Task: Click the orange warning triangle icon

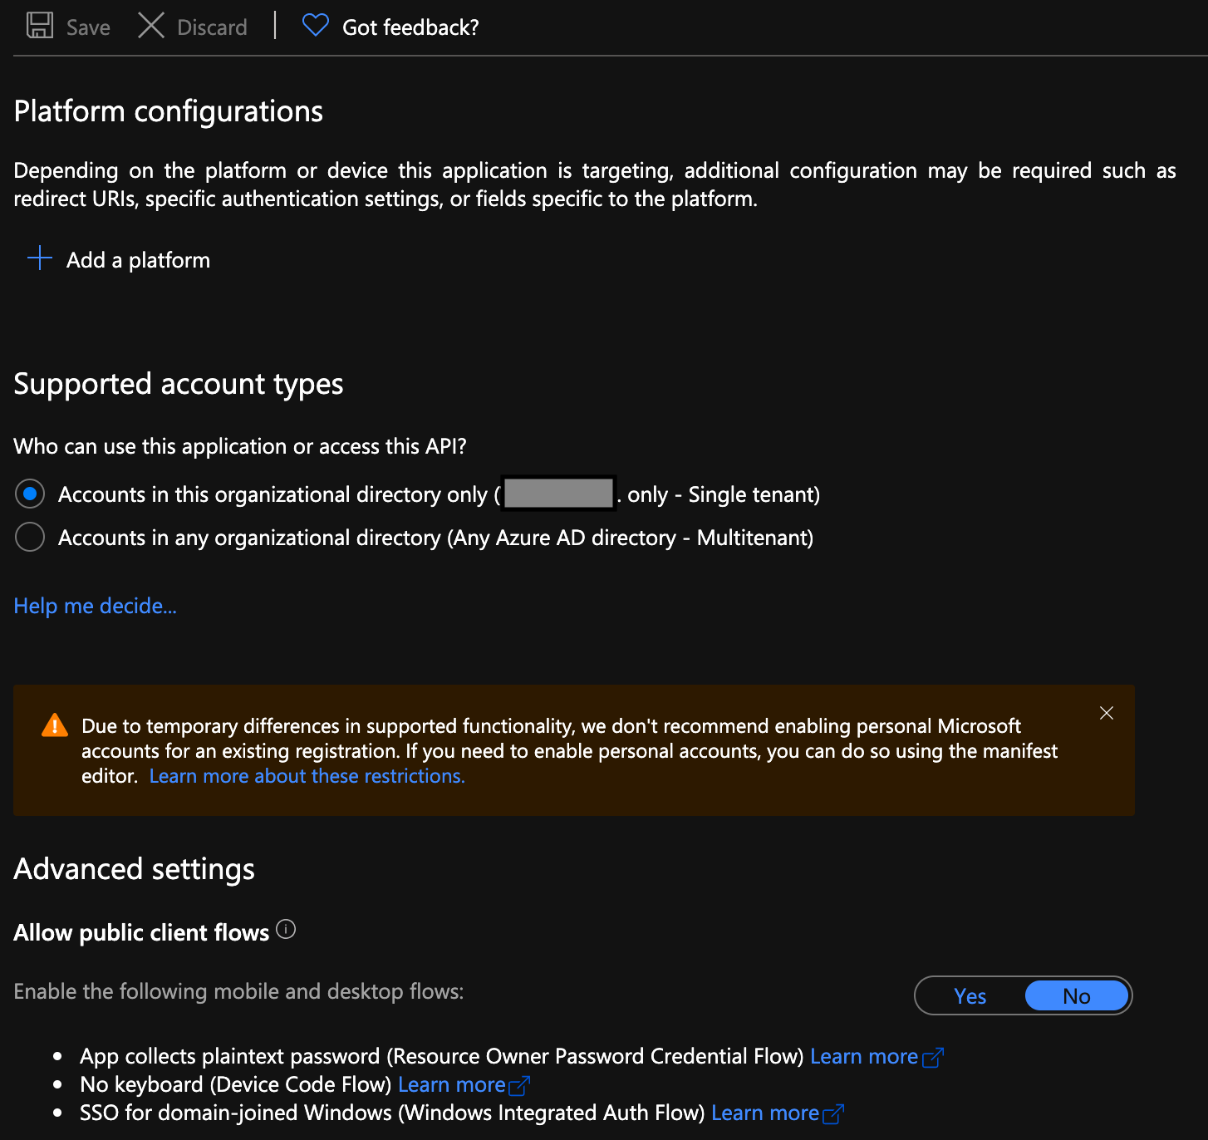Action: (55, 725)
